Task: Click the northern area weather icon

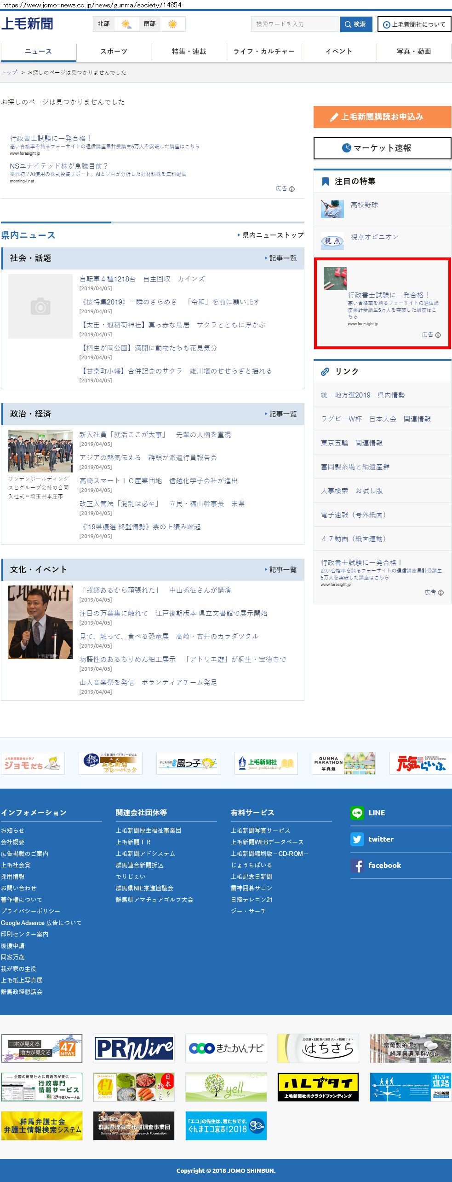Action: tap(126, 24)
